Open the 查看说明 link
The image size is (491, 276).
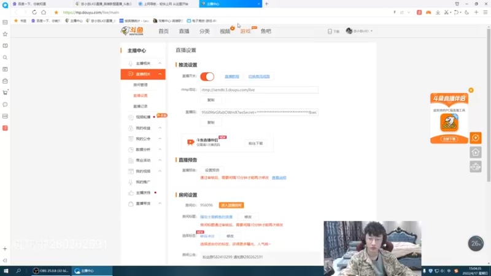[279, 178]
